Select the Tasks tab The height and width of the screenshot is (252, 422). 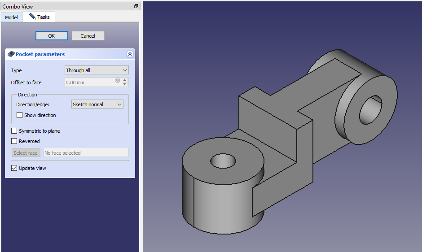(x=40, y=17)
